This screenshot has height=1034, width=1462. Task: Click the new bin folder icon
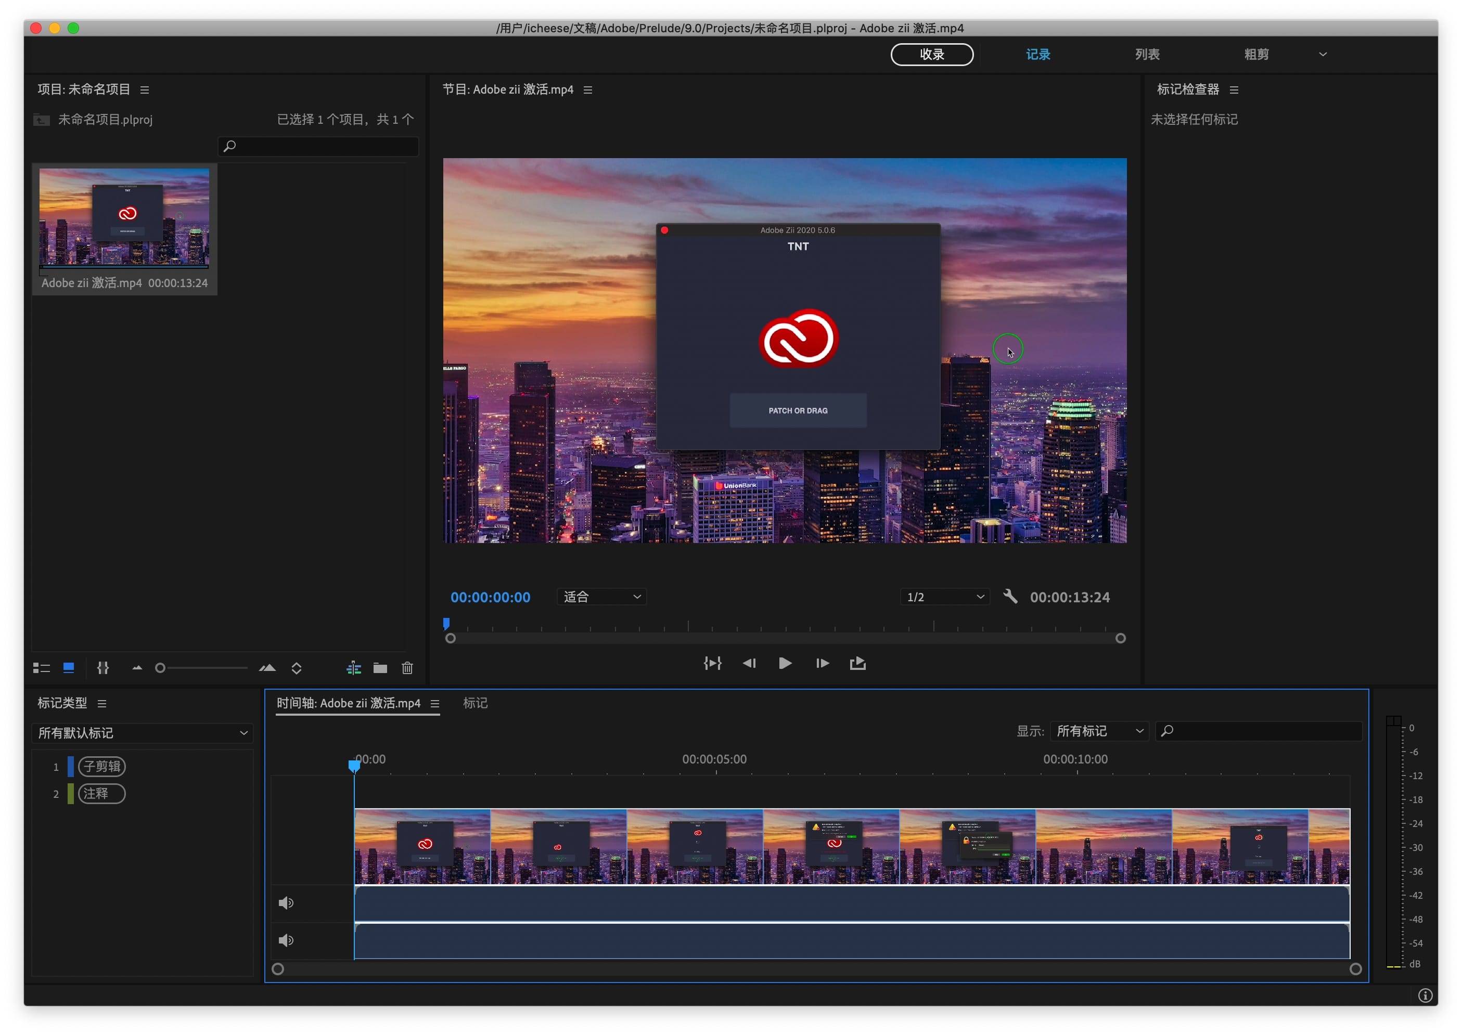click(x=380, y=668)
